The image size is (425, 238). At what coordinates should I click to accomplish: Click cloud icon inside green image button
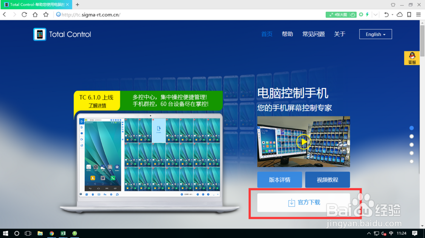point(353,14)
